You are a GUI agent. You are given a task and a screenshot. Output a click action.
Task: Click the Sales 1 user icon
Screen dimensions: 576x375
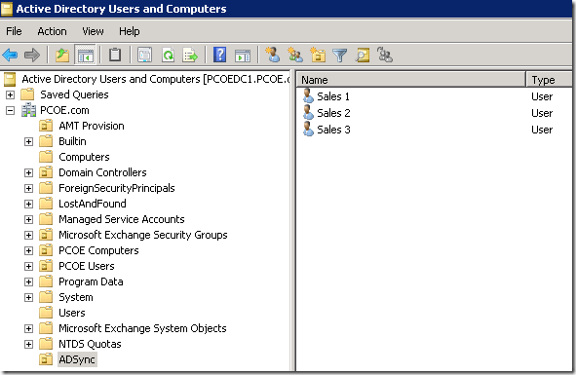[308, 95]
